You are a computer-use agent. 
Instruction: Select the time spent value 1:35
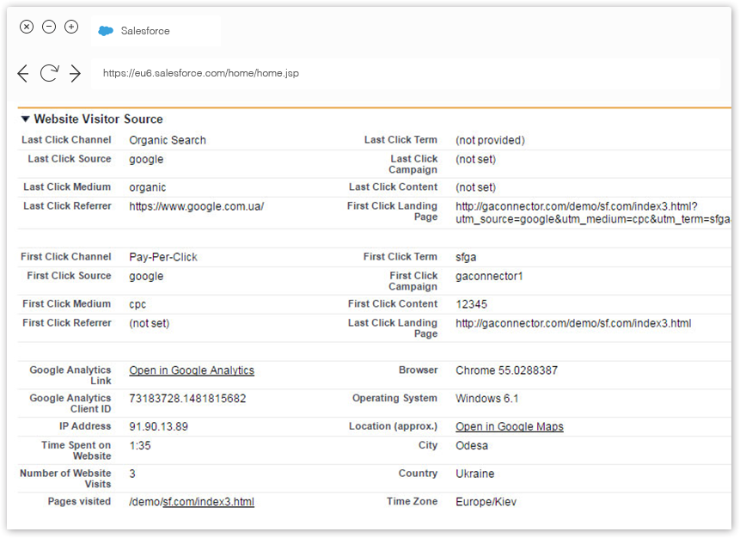(140, 445)
